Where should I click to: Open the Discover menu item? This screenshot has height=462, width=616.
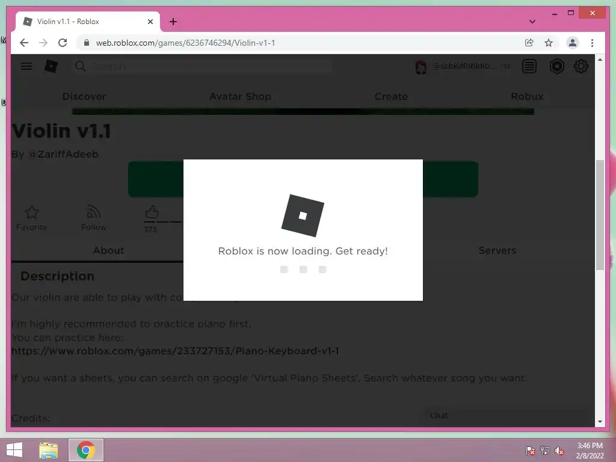84,96
